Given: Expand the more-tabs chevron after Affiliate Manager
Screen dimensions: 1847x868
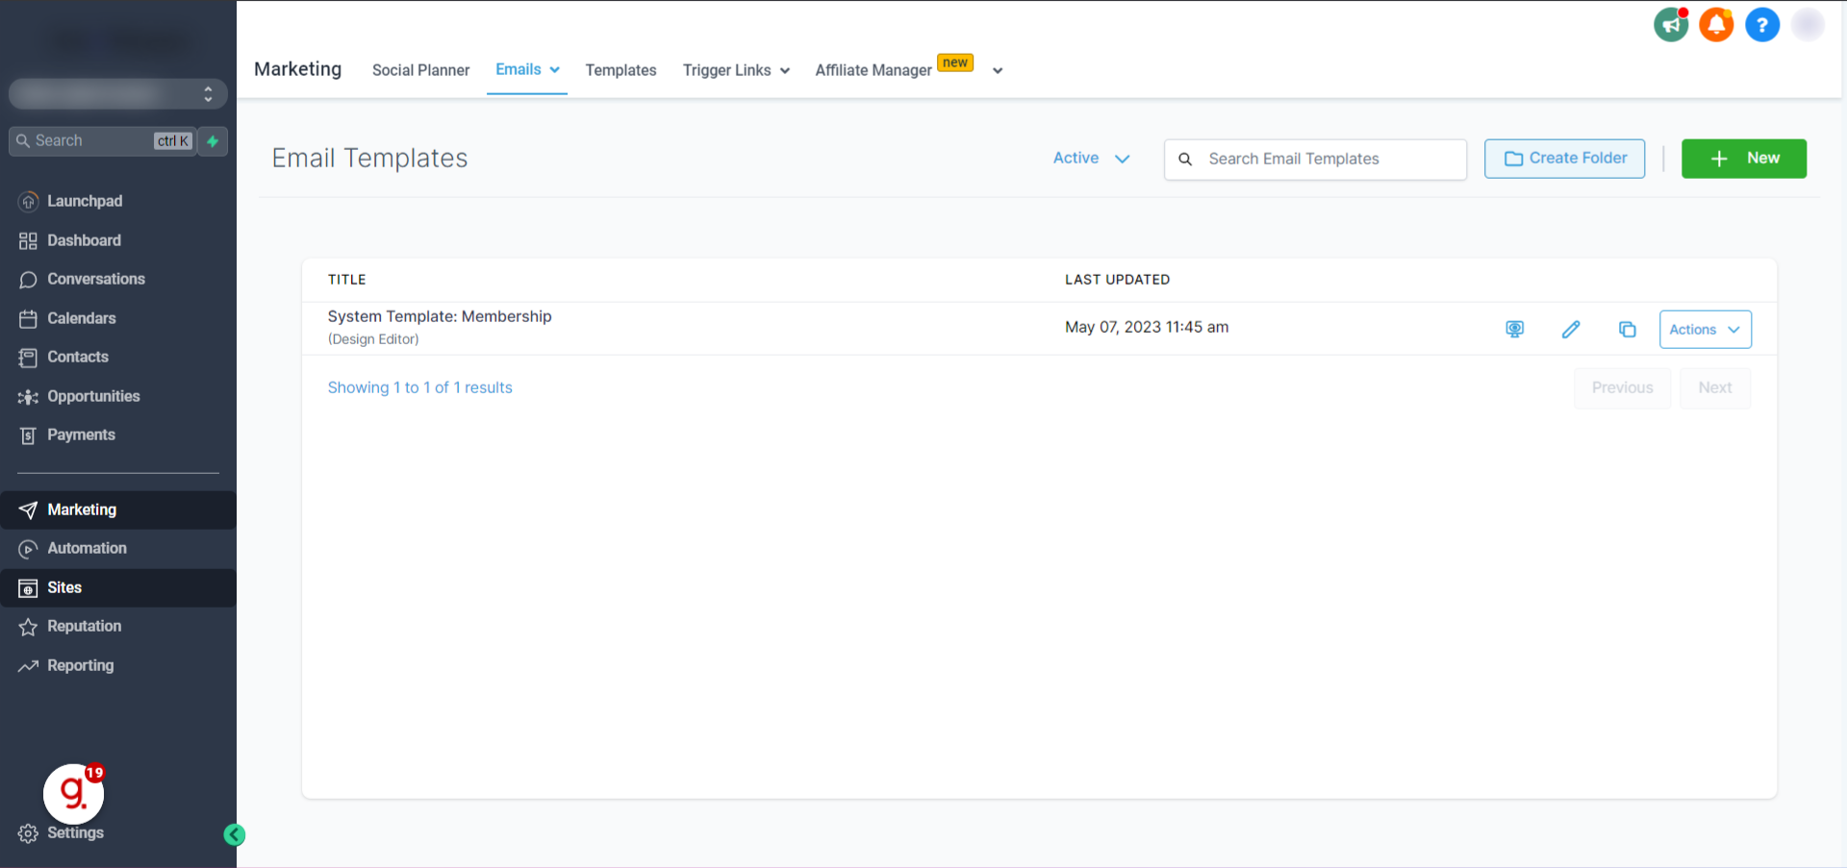Looking at the screenshot, I should [998, 70].
